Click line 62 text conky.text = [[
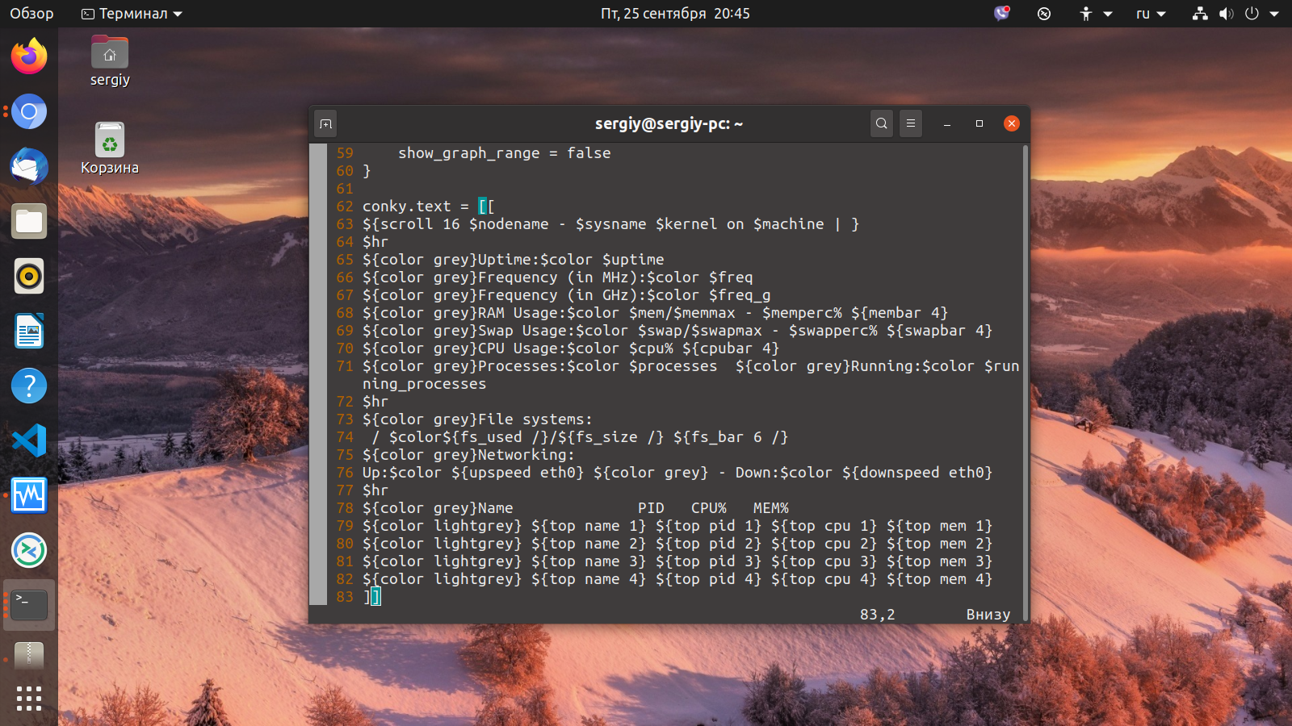 [429, 207]
